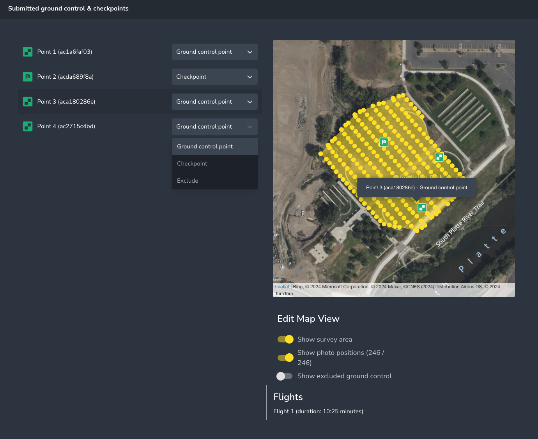The width and height of the screenshot is (538, 439).
Task: Toggle the Show survey area switch
Action: (x=285, y=339)
